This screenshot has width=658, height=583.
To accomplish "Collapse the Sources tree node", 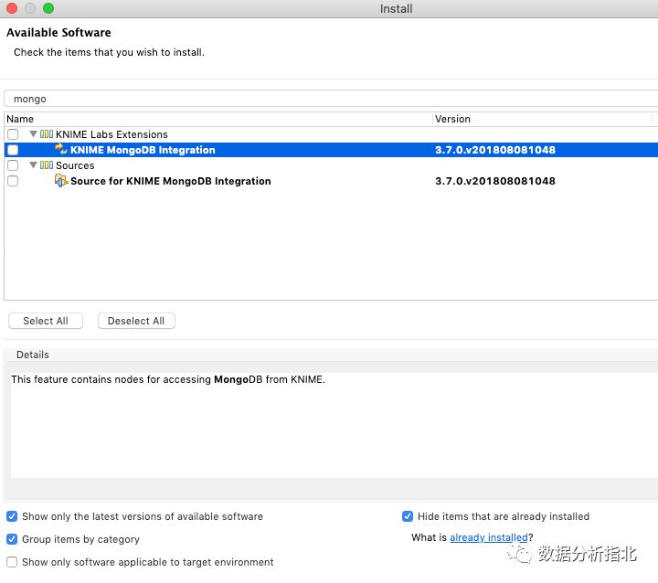I will 33,165.
